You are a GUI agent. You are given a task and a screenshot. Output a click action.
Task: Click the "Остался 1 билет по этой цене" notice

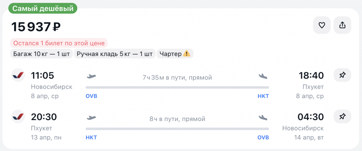(59, 43)
